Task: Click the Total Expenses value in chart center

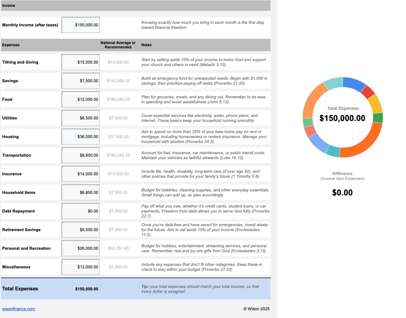Action: coord(342,118)
